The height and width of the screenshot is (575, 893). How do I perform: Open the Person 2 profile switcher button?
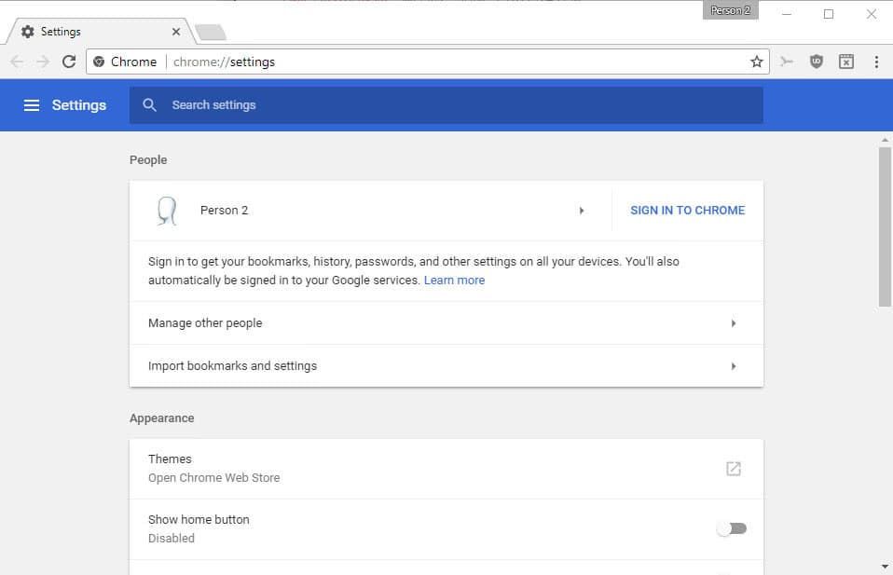(x=730, y=10)
